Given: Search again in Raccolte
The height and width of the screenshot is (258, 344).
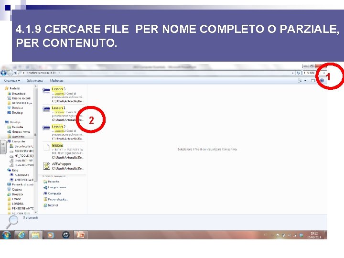Looking at the screenshot, I should point(51,182).
